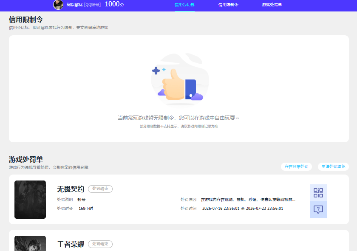Image resolution: width=357 pixels, height=251 pixels.
Task: Click the 168小时 punishment duration
Action: point(86,209)
